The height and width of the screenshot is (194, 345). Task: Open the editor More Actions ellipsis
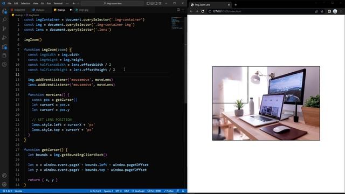point(183,10)
